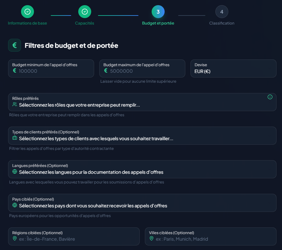Screen dimensions: 282x250
Task: Click the map pin icon in Régions ciblées
Action: (x=15, y=239)
